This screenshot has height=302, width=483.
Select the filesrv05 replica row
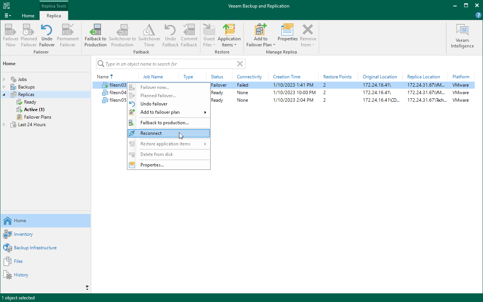pos(284,100)
